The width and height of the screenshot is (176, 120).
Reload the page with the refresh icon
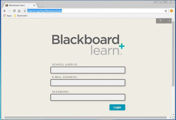point(14,11)
